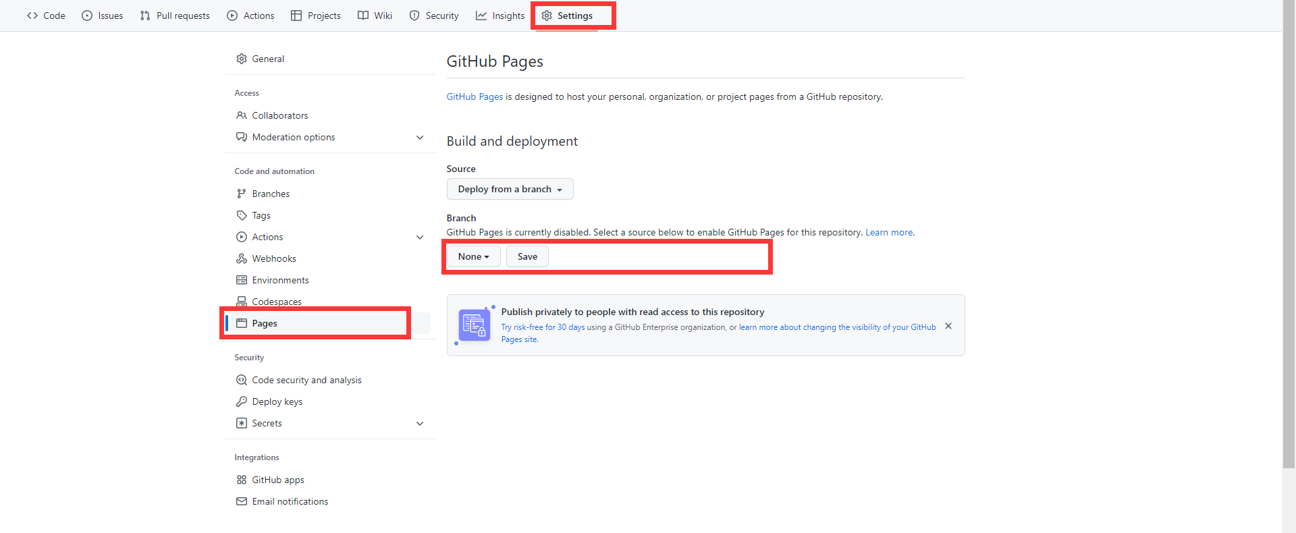
Task: Click the Secrets asterisk icon
Action: [242, 423]
